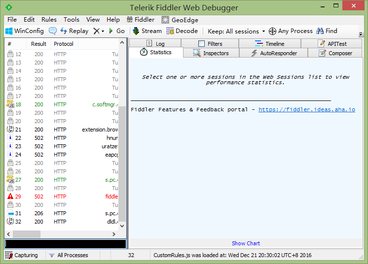Open WinConfig from the toolbar
The height and width of the screenshot is (264, 368).
24,31
